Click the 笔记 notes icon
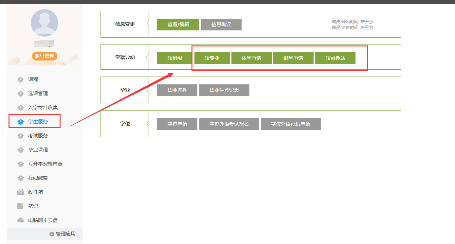 tap(21, 206)
